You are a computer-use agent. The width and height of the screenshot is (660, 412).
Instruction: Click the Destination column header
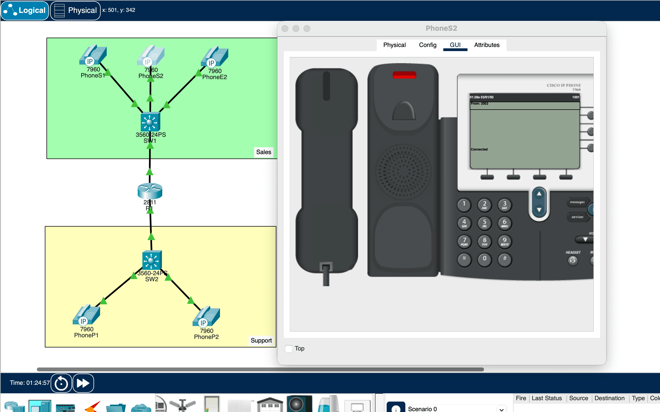pos(609,398)
